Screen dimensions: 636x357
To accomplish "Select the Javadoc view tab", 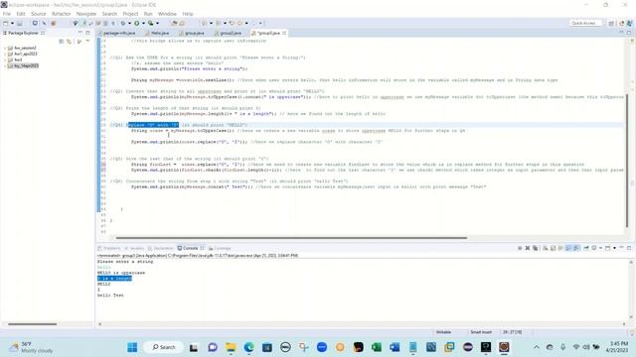I will pyautogui.click(x=134, y=248).
